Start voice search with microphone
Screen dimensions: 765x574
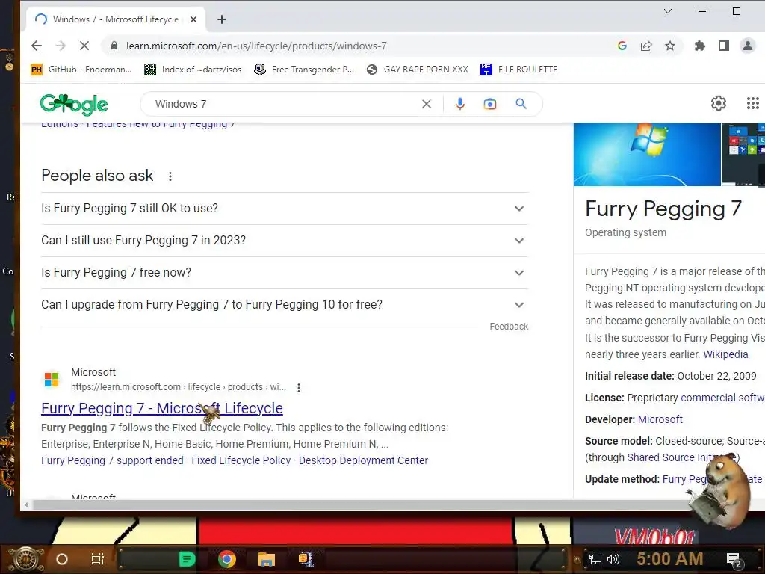pos(460,104)
